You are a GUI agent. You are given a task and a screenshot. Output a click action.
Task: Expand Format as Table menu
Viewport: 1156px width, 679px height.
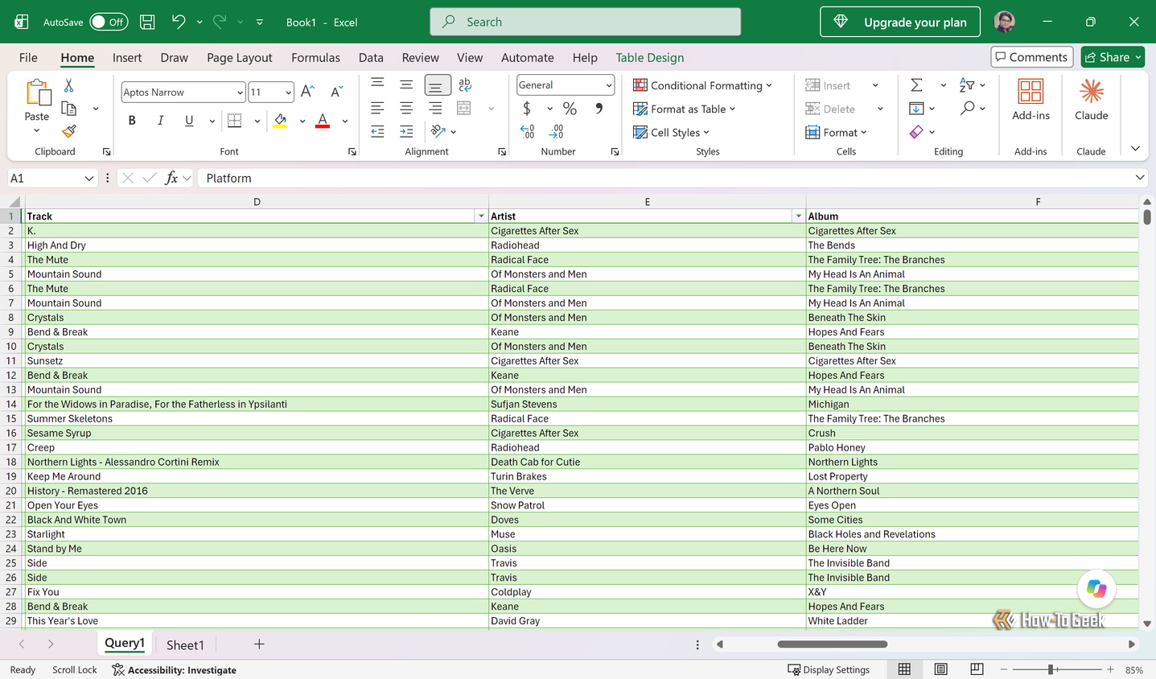click(685, 109)
